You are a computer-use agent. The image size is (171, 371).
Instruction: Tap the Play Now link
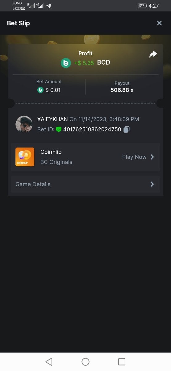pyautogui.click(x=134, y=157)
